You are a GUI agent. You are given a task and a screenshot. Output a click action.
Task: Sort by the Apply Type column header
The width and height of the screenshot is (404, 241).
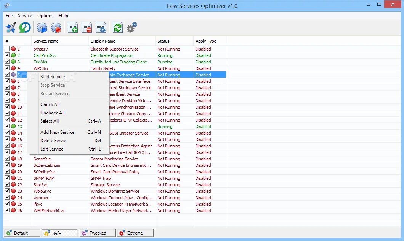[x=210, y=41]
